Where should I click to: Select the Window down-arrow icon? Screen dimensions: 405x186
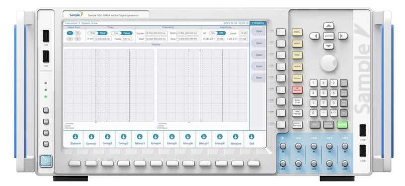pyautogui.click(x=236, y=137)
